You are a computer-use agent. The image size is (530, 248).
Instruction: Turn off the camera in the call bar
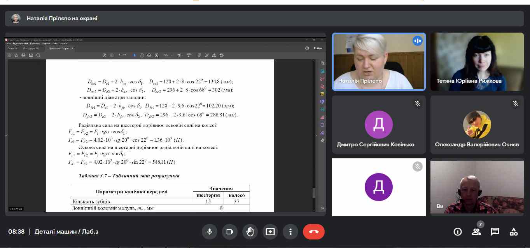point(229,232)
